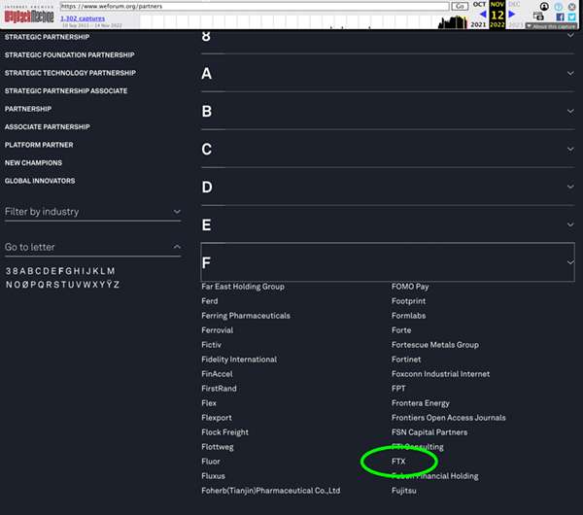Open Fortescue Metals Group link
This screenshot has height=515, width=583.
point(435,345)
